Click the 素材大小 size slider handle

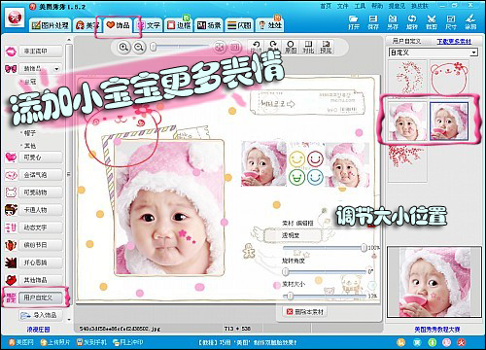click(291, 296)
